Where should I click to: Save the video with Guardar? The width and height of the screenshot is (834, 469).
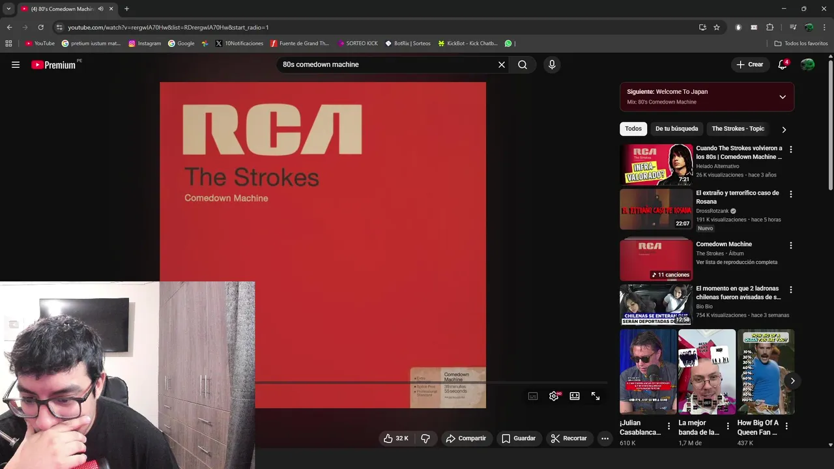coord(519,438)
